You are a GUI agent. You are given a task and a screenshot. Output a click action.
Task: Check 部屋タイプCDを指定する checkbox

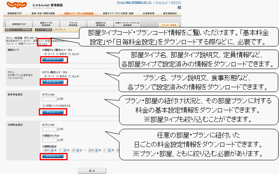coord(44,106)
